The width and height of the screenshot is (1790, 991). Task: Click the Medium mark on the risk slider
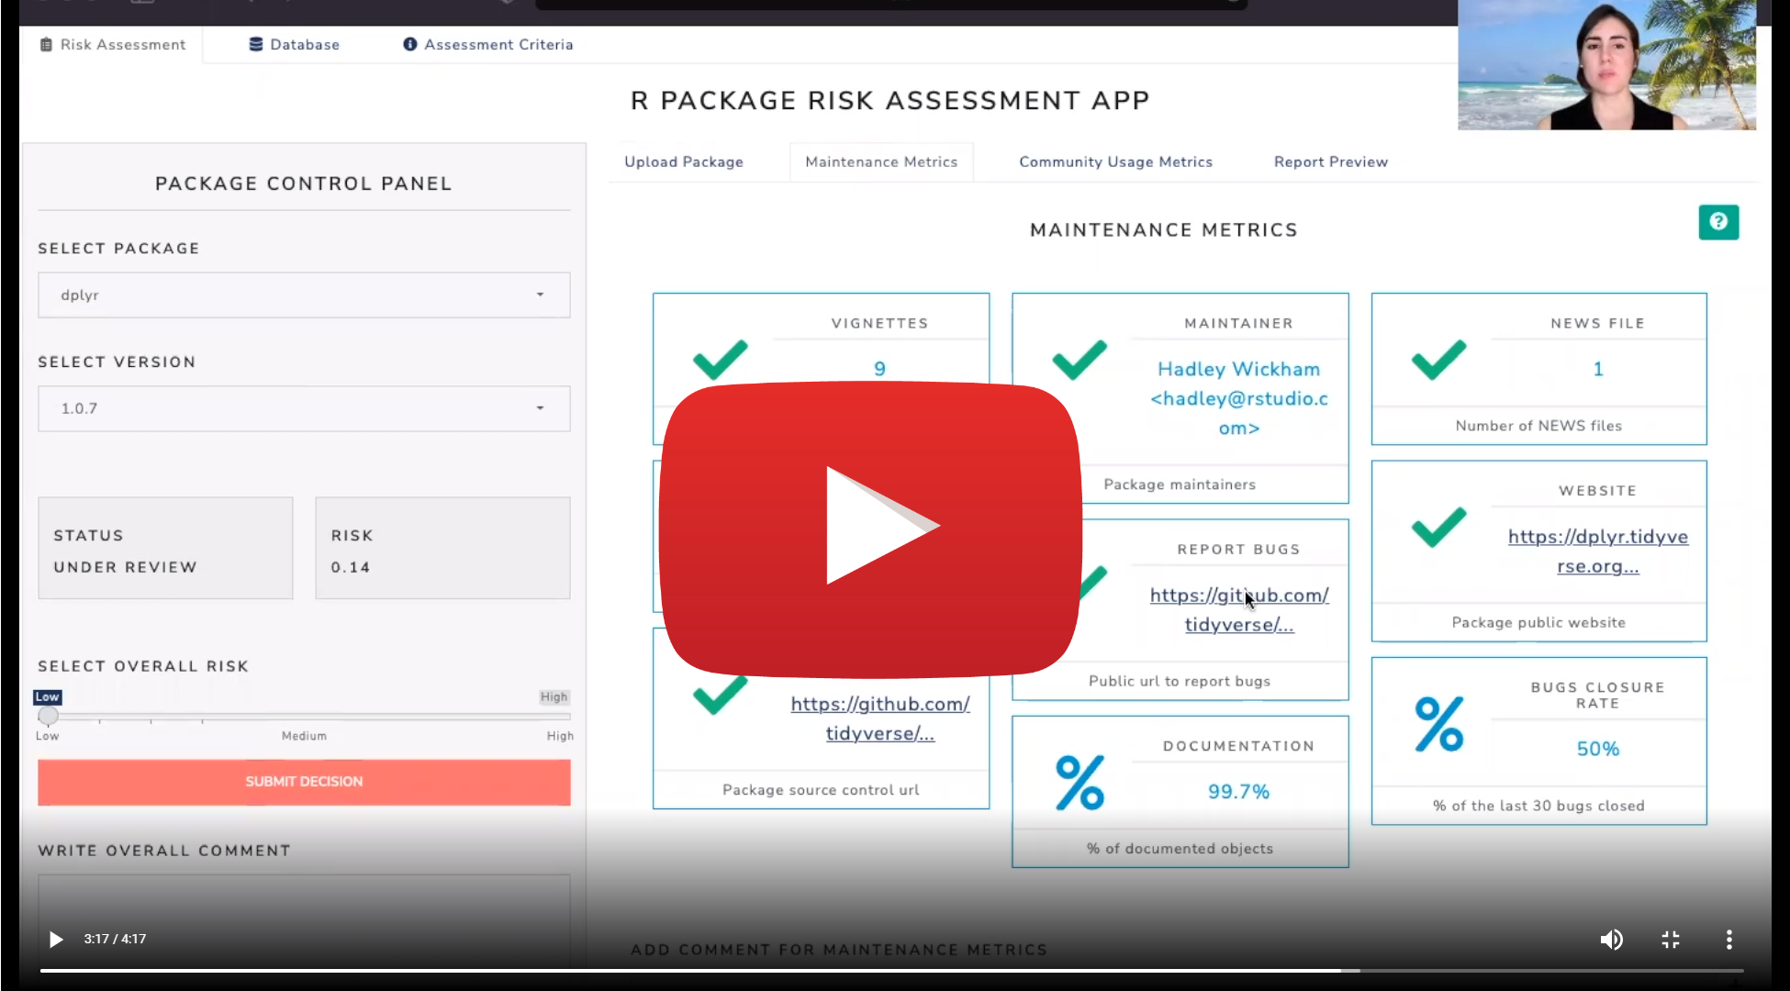coord(304,736)
